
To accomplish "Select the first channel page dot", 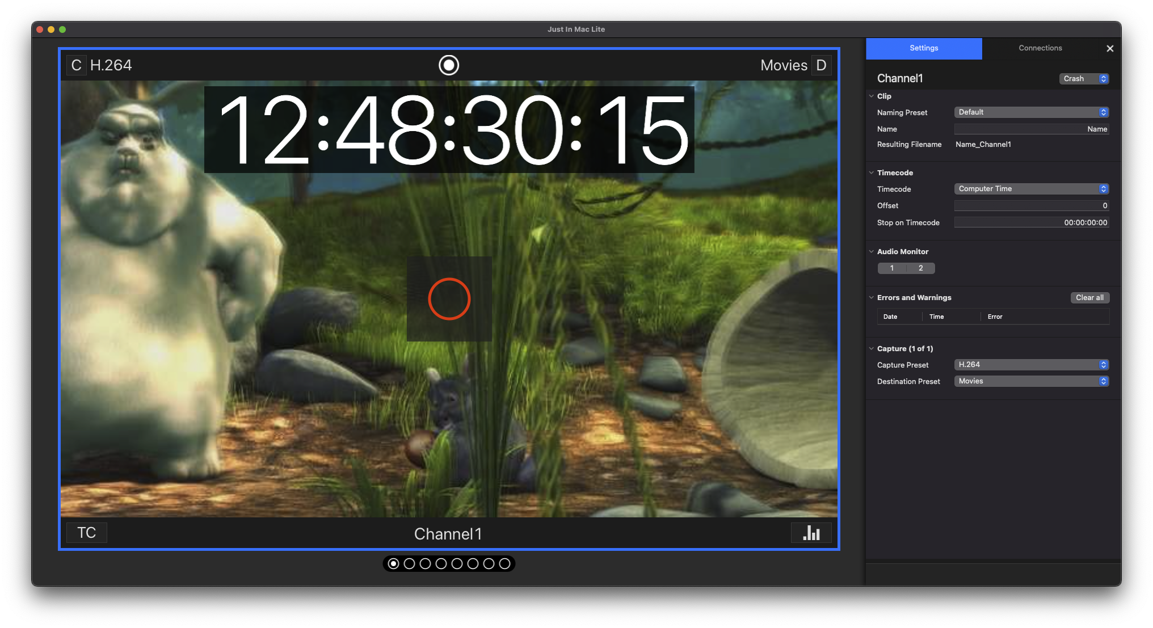I will click(393, 564).
